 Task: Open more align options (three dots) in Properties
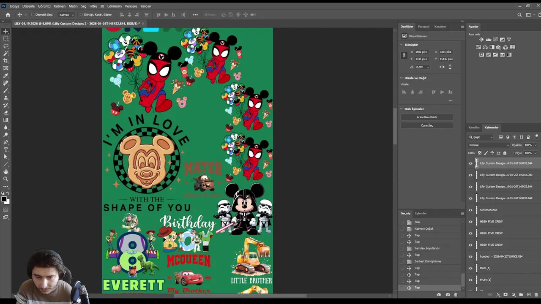(451, 100)
